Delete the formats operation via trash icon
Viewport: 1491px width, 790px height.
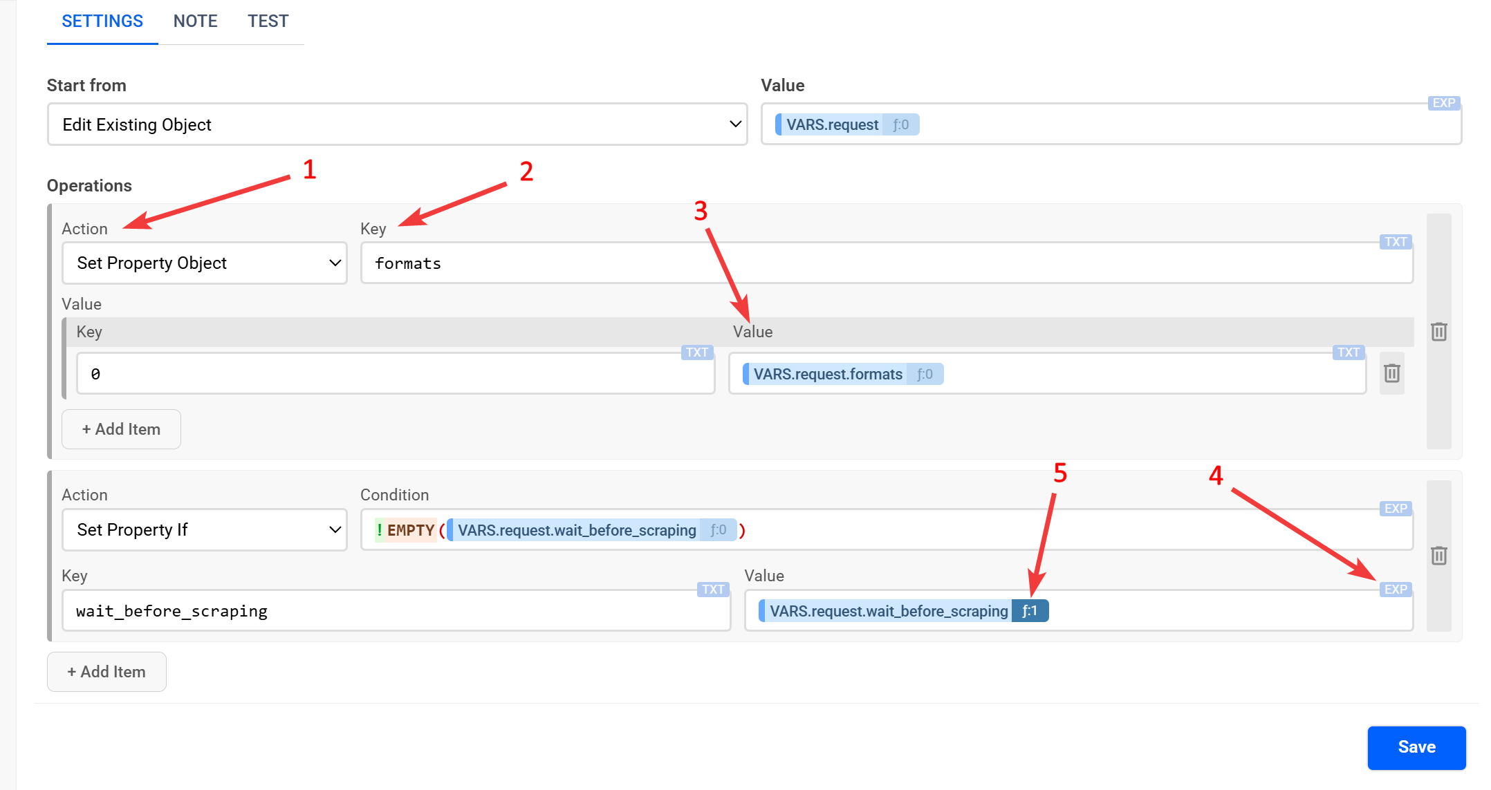point(1438,332)
